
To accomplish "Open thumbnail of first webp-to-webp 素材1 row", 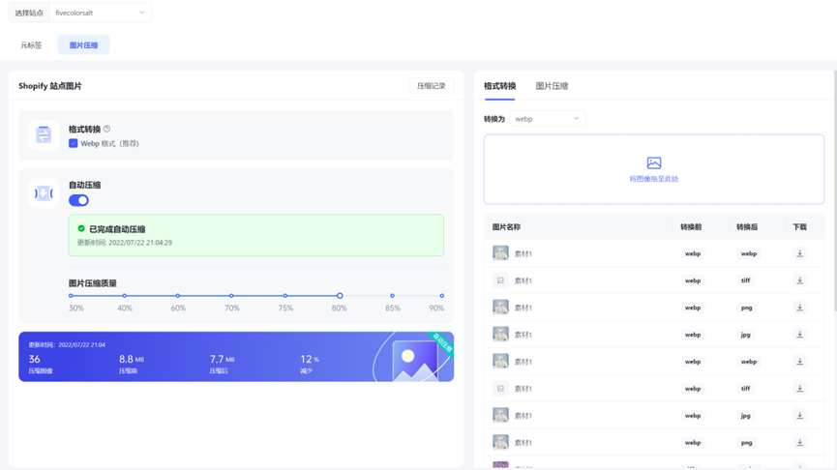I will pos(500,252).
